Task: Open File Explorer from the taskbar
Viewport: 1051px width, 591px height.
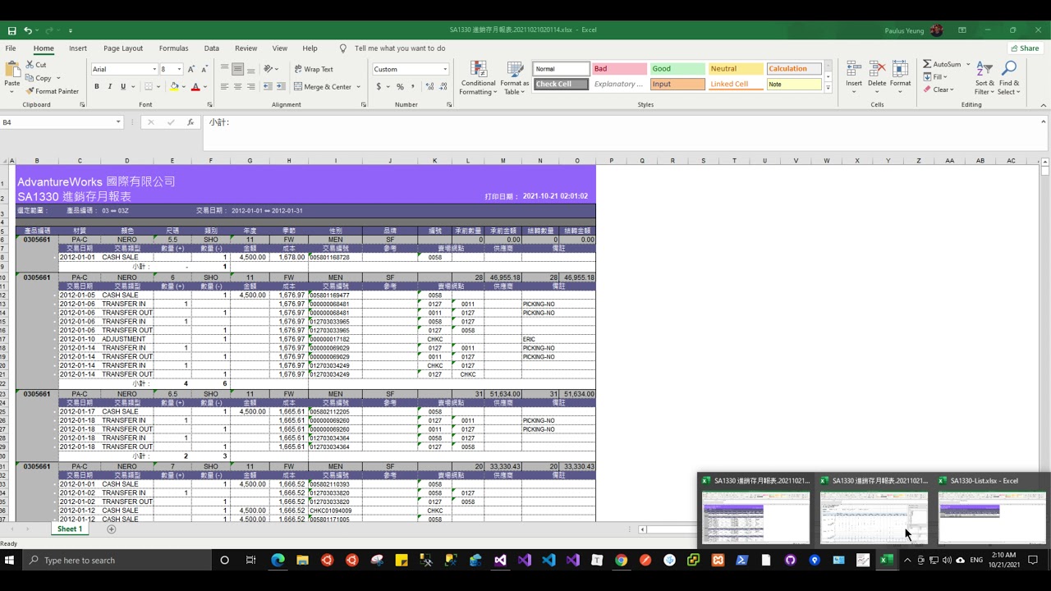Action: pyautogui.click(x=302, y=561)
